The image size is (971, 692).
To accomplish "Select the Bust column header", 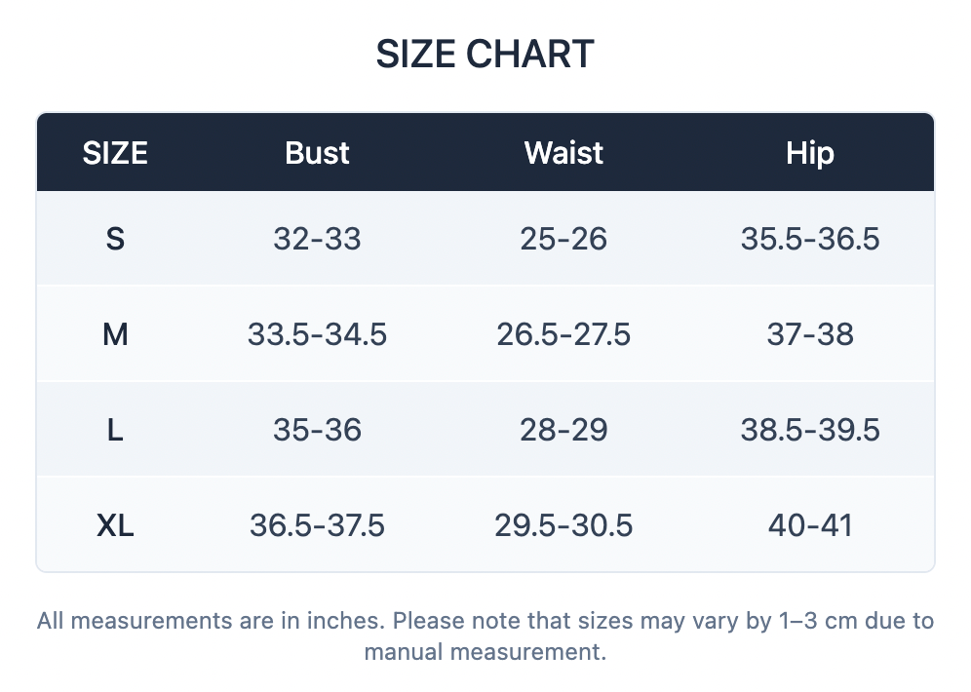I will (317, 153).
